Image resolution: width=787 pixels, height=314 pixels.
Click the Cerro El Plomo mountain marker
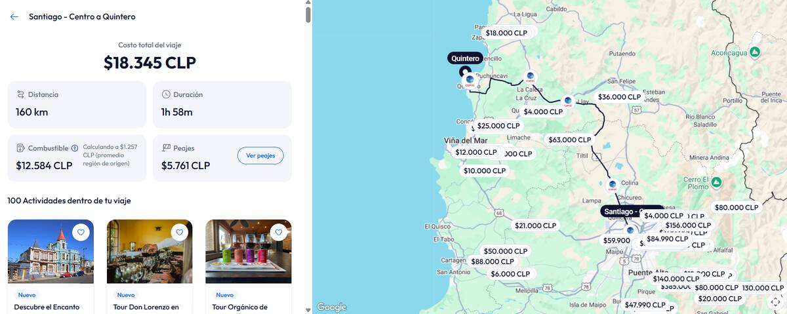tap(717, 181)
